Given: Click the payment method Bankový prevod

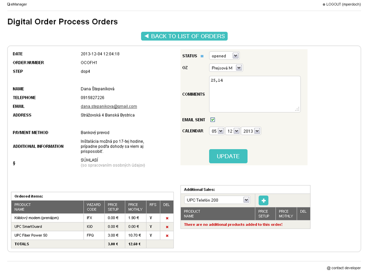Looking at the screenshot, I should coord(95,132).
